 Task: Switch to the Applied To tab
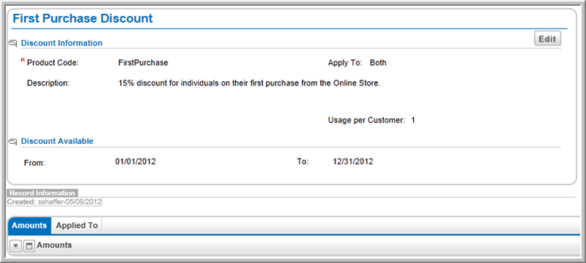[x=77, y=225]
